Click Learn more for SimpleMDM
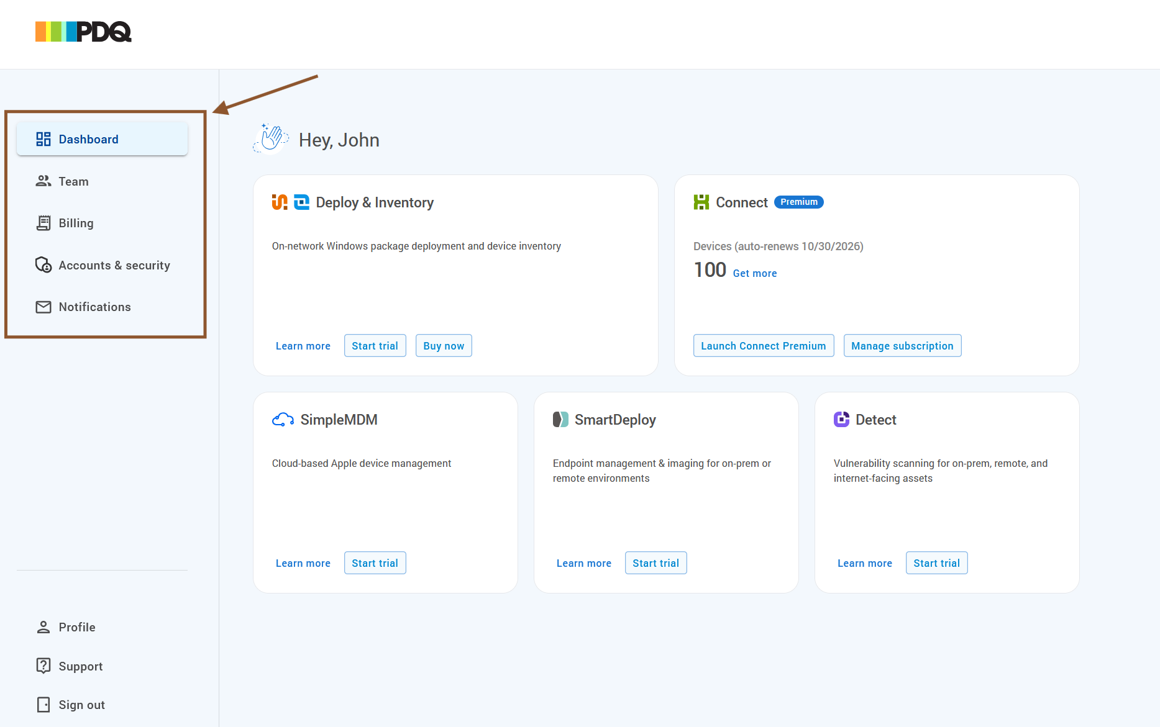1160x727 pixels. 303,563
